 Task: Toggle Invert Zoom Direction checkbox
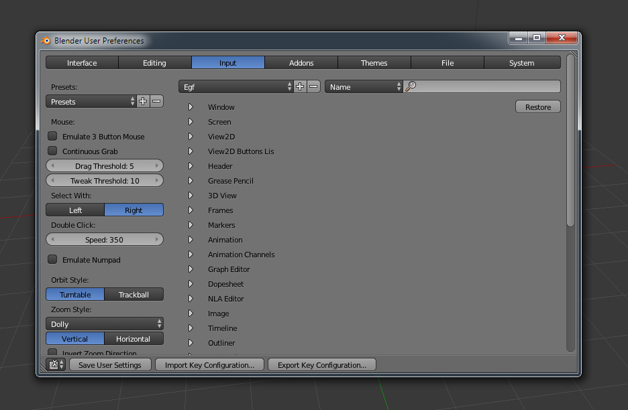click(52, 352)
